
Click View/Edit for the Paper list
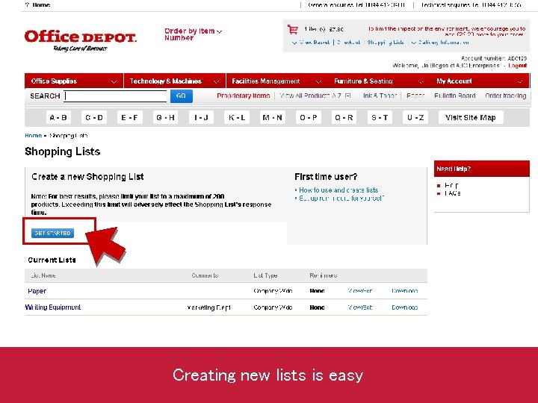[x=360, y=291]
